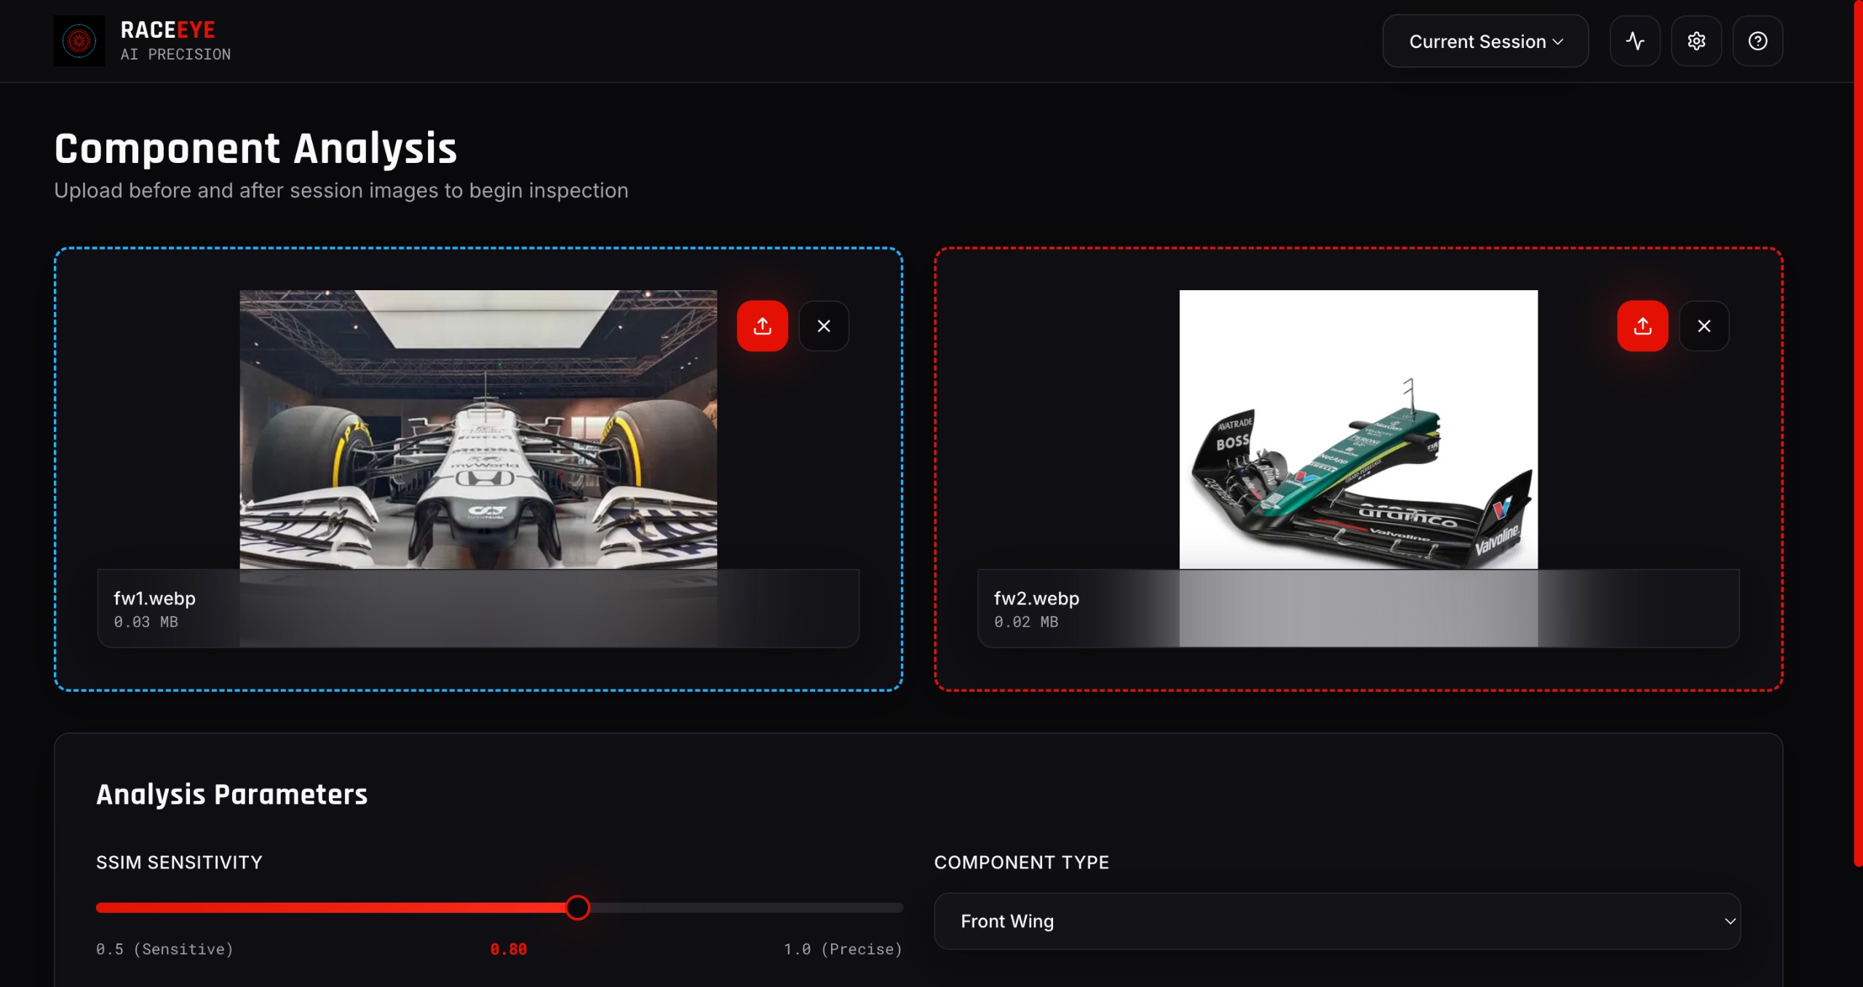Re-upload image for fw1.webp
Viewport: 1863px width, 987px height.
click(762, 326)
